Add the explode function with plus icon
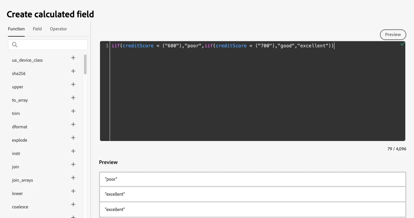 (x=73, y=138)
